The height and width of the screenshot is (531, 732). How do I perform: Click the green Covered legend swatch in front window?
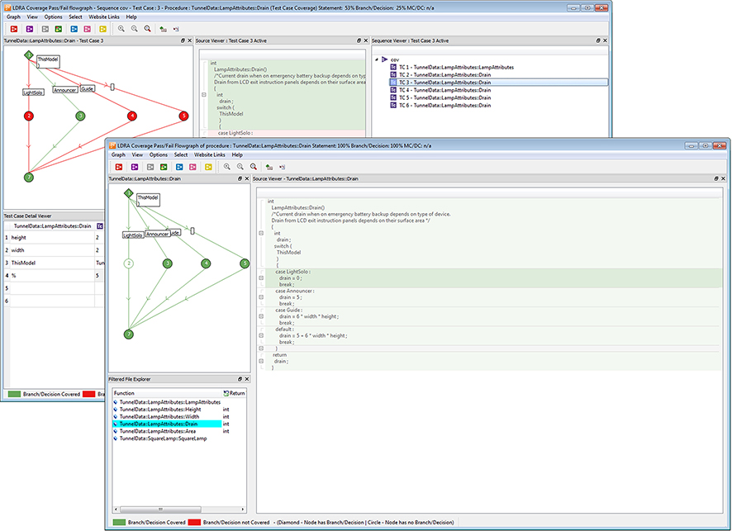click(x=120, y=523)
